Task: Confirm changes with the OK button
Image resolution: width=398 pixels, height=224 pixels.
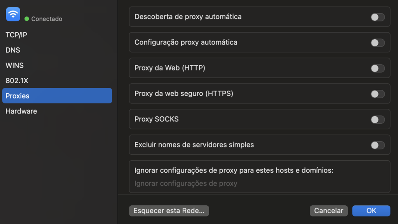Action: coord(371,210)
